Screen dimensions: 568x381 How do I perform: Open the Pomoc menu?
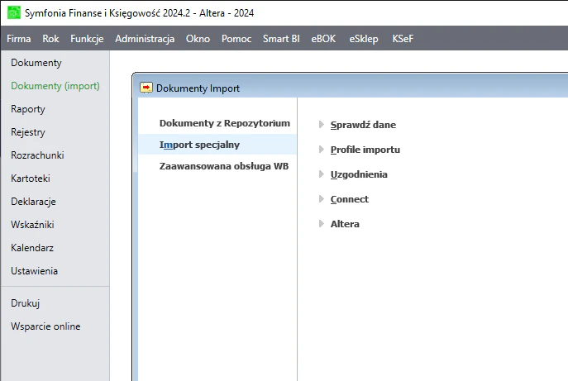(x=236, y=38)
